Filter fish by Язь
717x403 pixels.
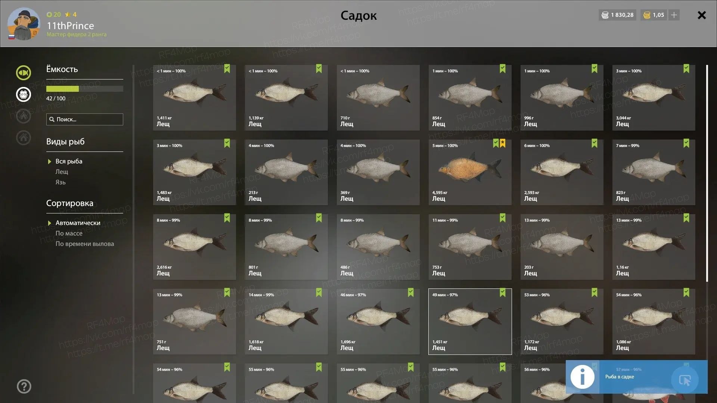(x=60, y=182)
